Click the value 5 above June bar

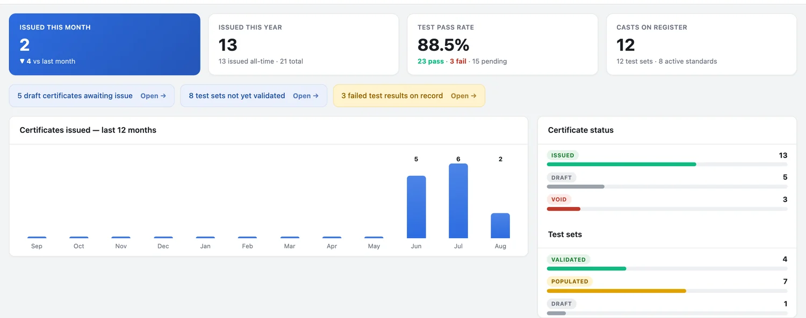[x=416, y=159]
